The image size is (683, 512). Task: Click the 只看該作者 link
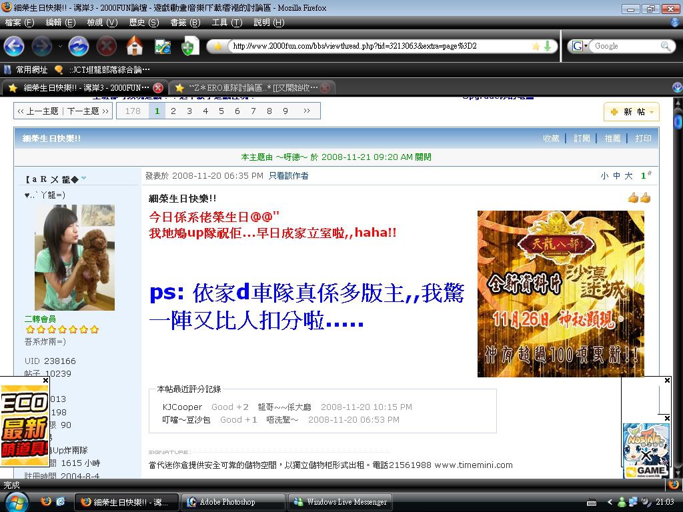coord(288,176)
